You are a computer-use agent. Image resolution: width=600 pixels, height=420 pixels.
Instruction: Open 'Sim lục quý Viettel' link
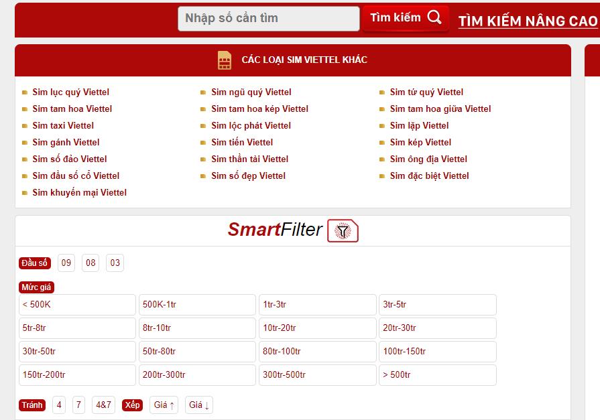pos(71,92)
